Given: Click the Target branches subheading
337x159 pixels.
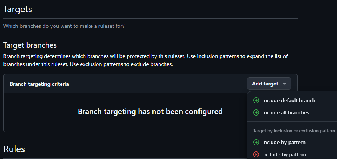Looking at the screenshot, I should click(30, 45).
